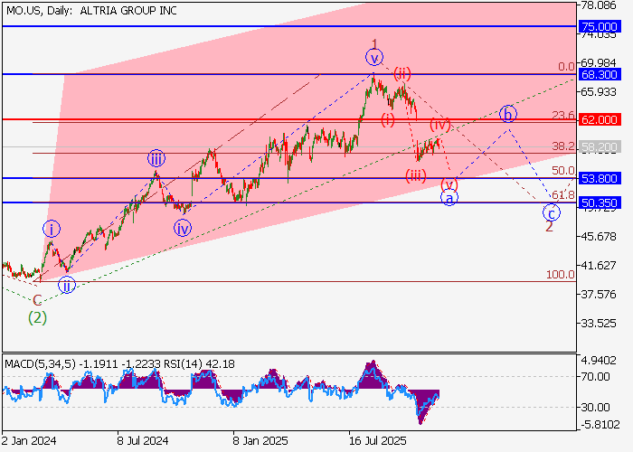Click the 8 Jan 2025 date label
This screenshot has width=633, height=452.
[260, 441]
